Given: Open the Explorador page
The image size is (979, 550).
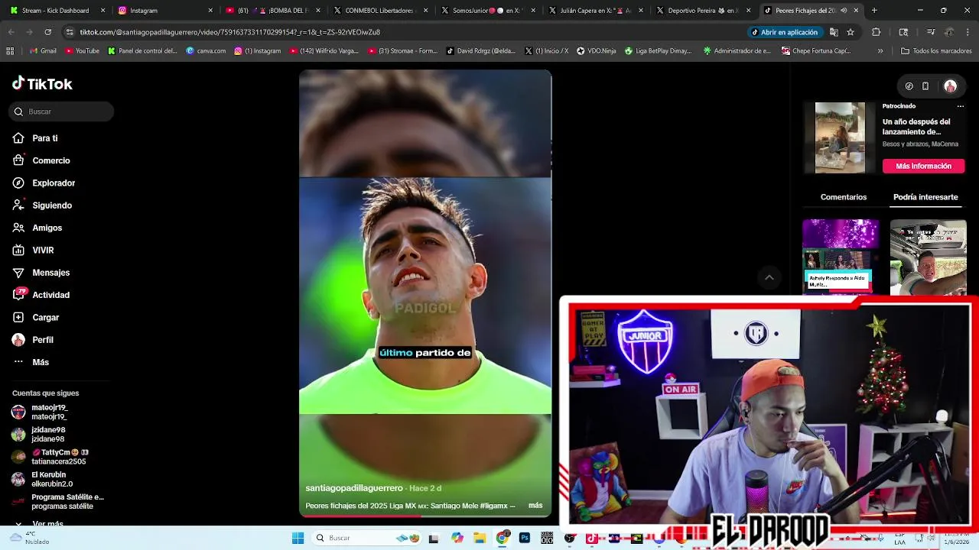Looking at the screenshot, I should [44, 183].
